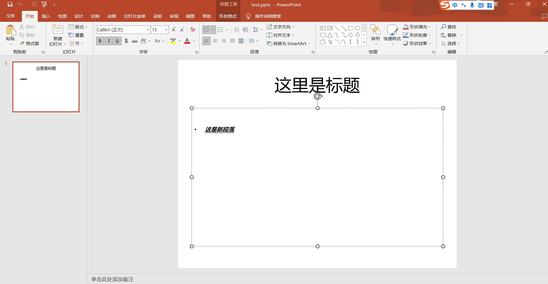548x284 pixels.
Task: Select slide 1 thumbnail in the panel
Action: coord(46,87)
